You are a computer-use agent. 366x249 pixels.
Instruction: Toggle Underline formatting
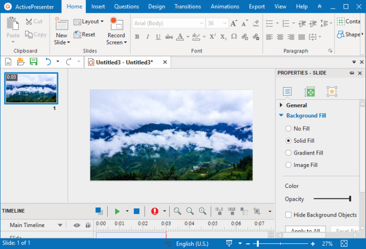(158, 37)
